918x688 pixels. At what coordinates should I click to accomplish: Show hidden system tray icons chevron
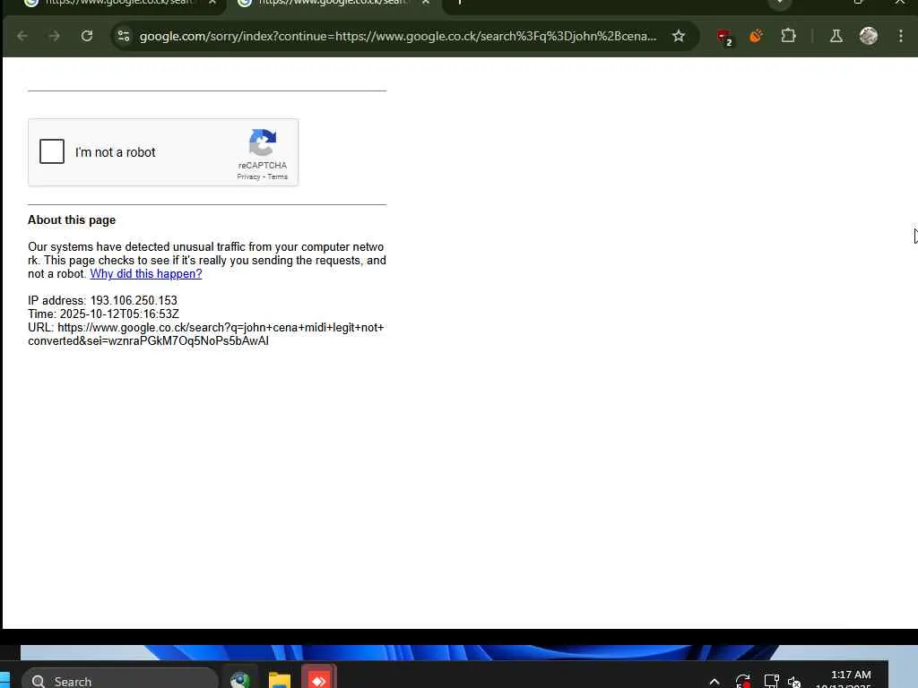pos(714,681)
